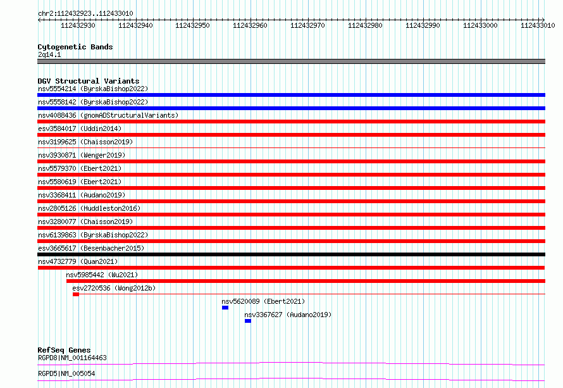Click ruler position 112432970
563x388 pixels.
tap(307, 25)
